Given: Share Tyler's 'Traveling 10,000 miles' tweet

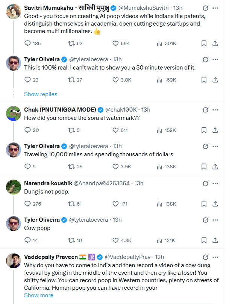Looking at the screenshot, I should [215, 166].
